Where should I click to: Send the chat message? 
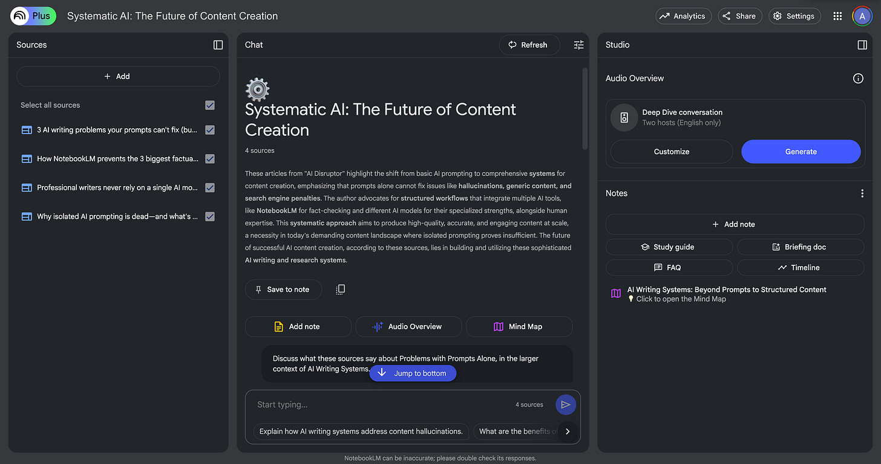[x=565, y=405]
